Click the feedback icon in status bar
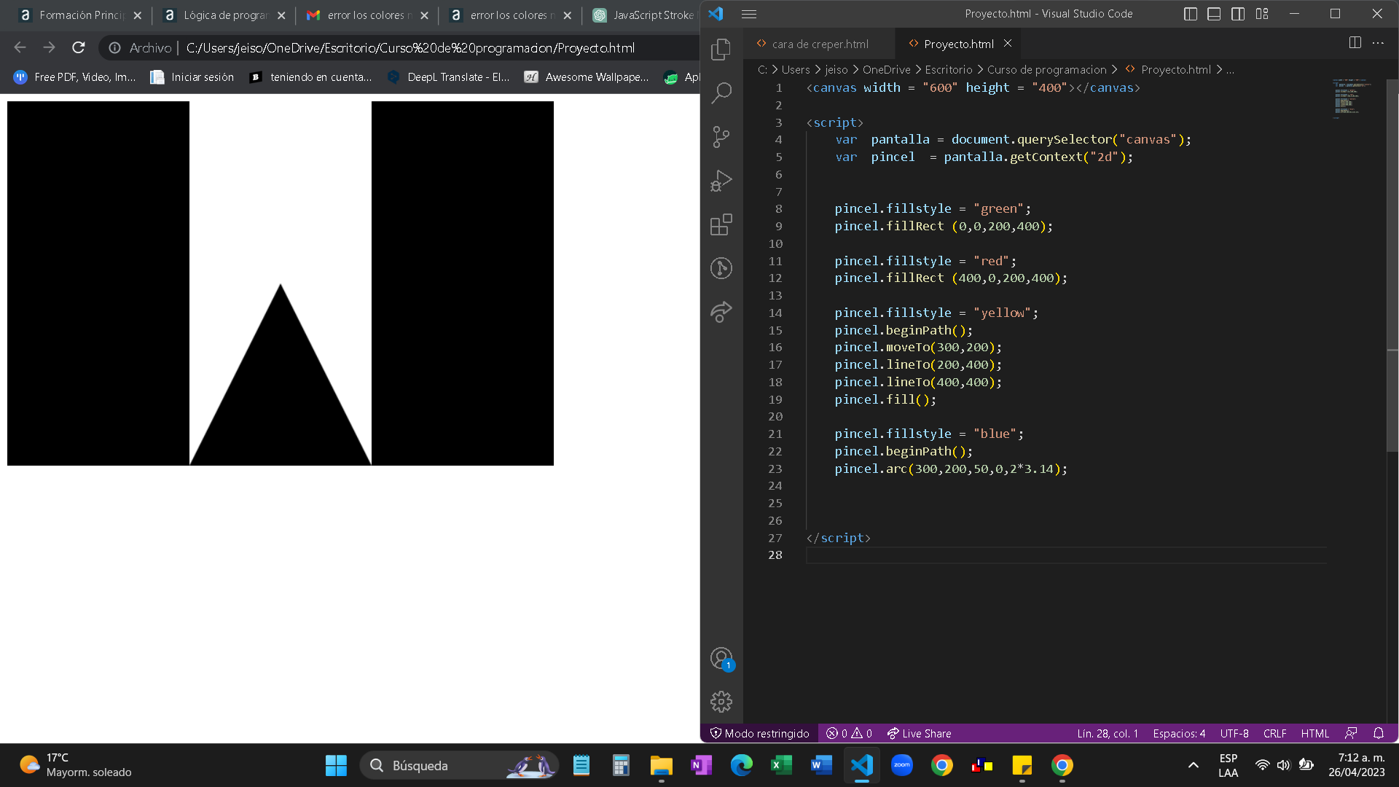Screen dimensions: 1399x787 coord(1351,734)
